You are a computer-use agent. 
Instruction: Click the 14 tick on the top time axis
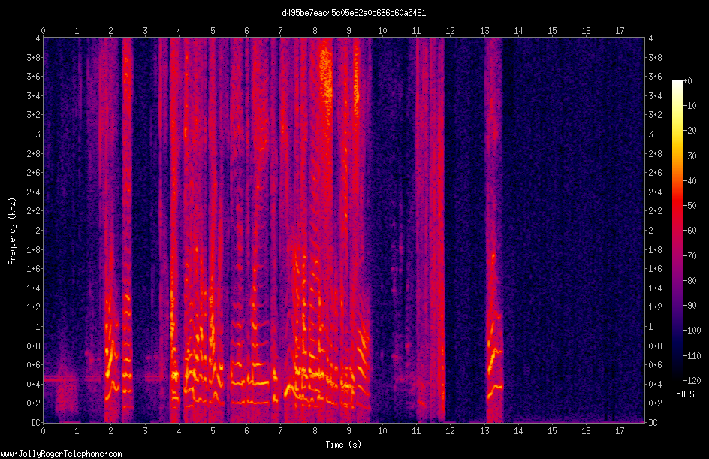(x=518, y=31)
